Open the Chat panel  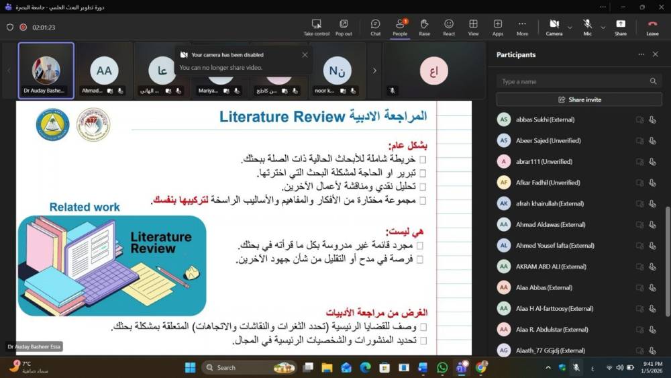tap(375, 27)
